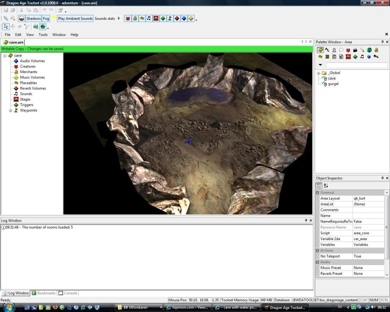The height and width of the screenshot is (312, 390).
Task: Toggle Play Ambient Sounds
Action: (75, 18)
